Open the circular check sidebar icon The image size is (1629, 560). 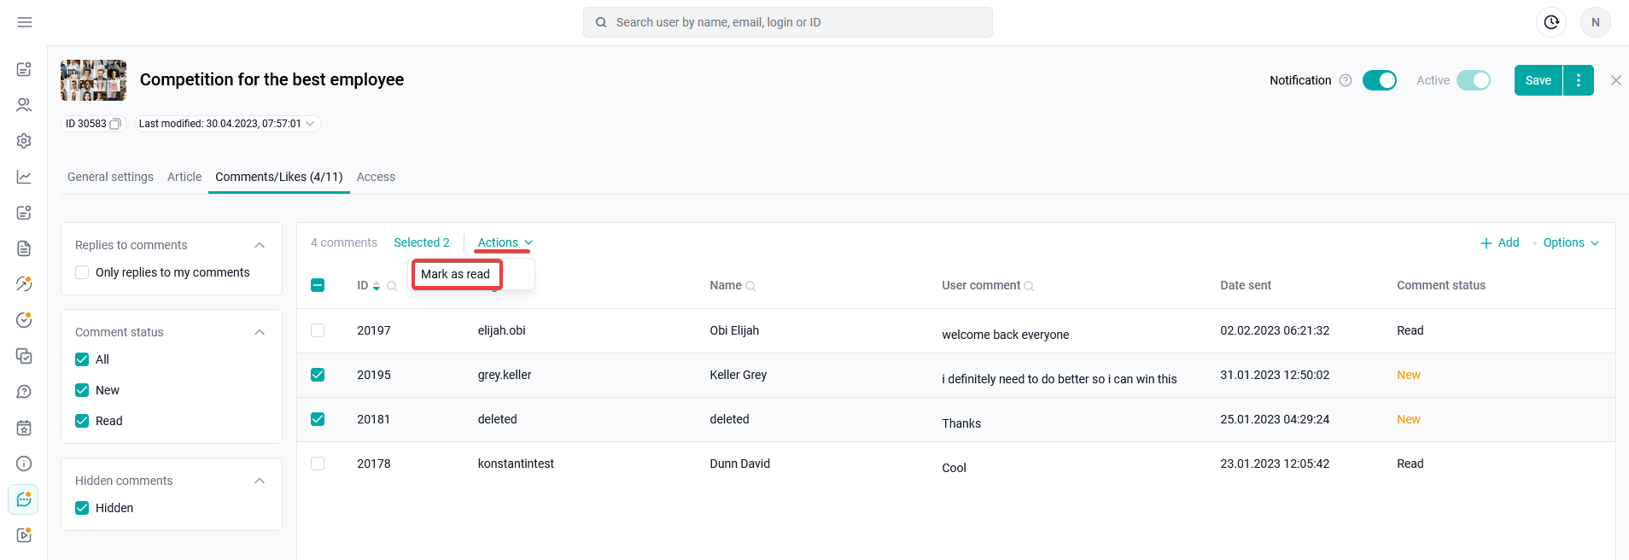24,320
